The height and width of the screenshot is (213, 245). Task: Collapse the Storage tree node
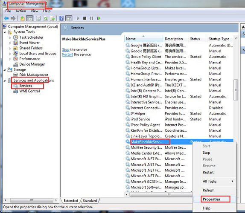[5, 70]
